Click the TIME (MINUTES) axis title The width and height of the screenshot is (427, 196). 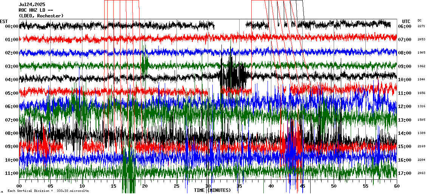(x=212, y=190)
